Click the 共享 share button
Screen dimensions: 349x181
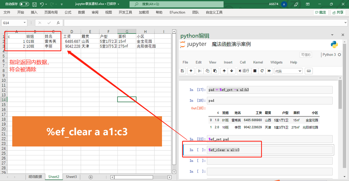click(x=338, y=13)
